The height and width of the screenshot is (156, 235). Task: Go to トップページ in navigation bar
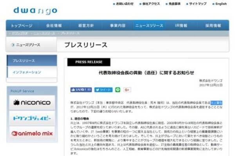(22, 25)
